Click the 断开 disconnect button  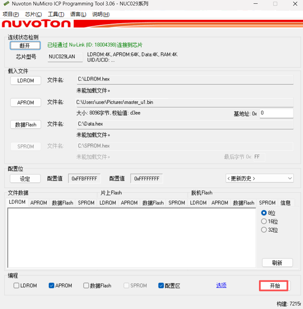tap(25, 45)
